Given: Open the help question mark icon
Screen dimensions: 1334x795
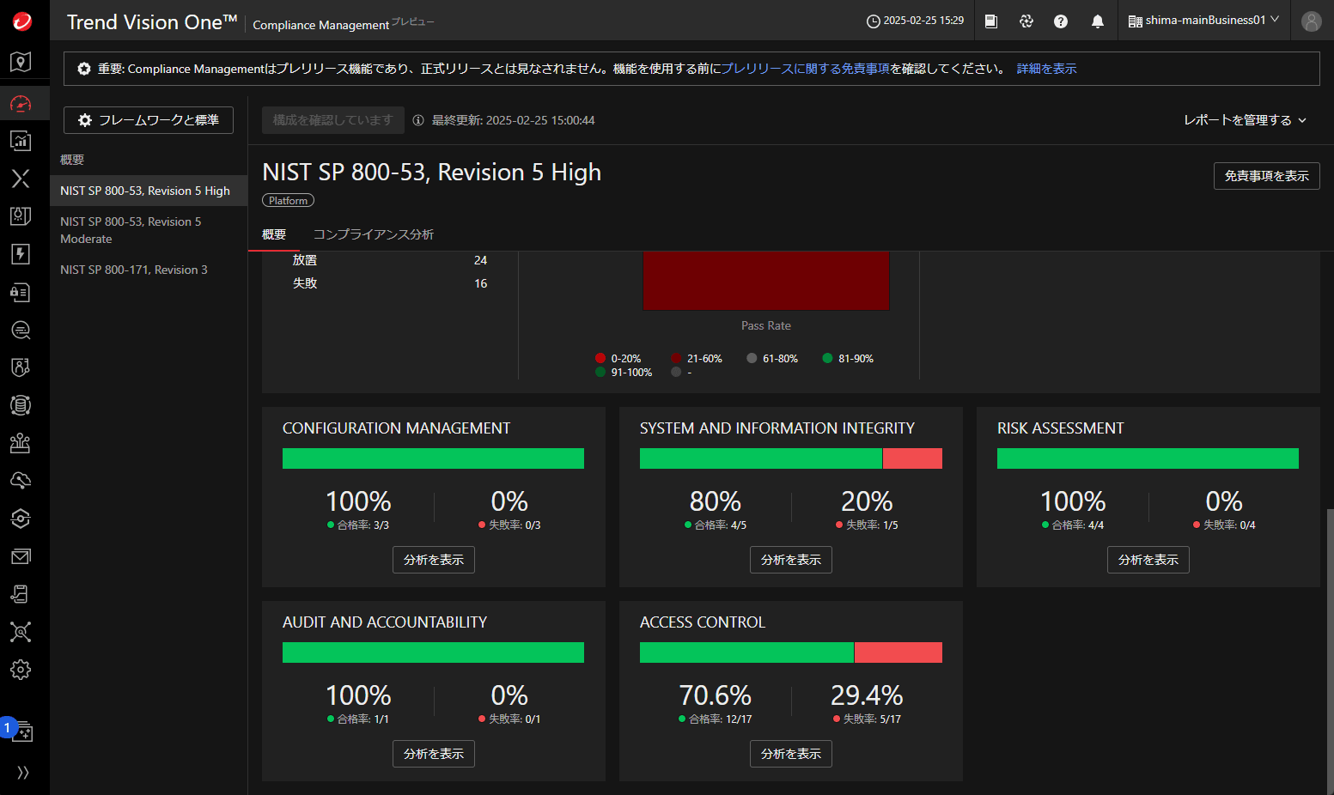Looking at the screenshot, I should [x=1061, y=21].
